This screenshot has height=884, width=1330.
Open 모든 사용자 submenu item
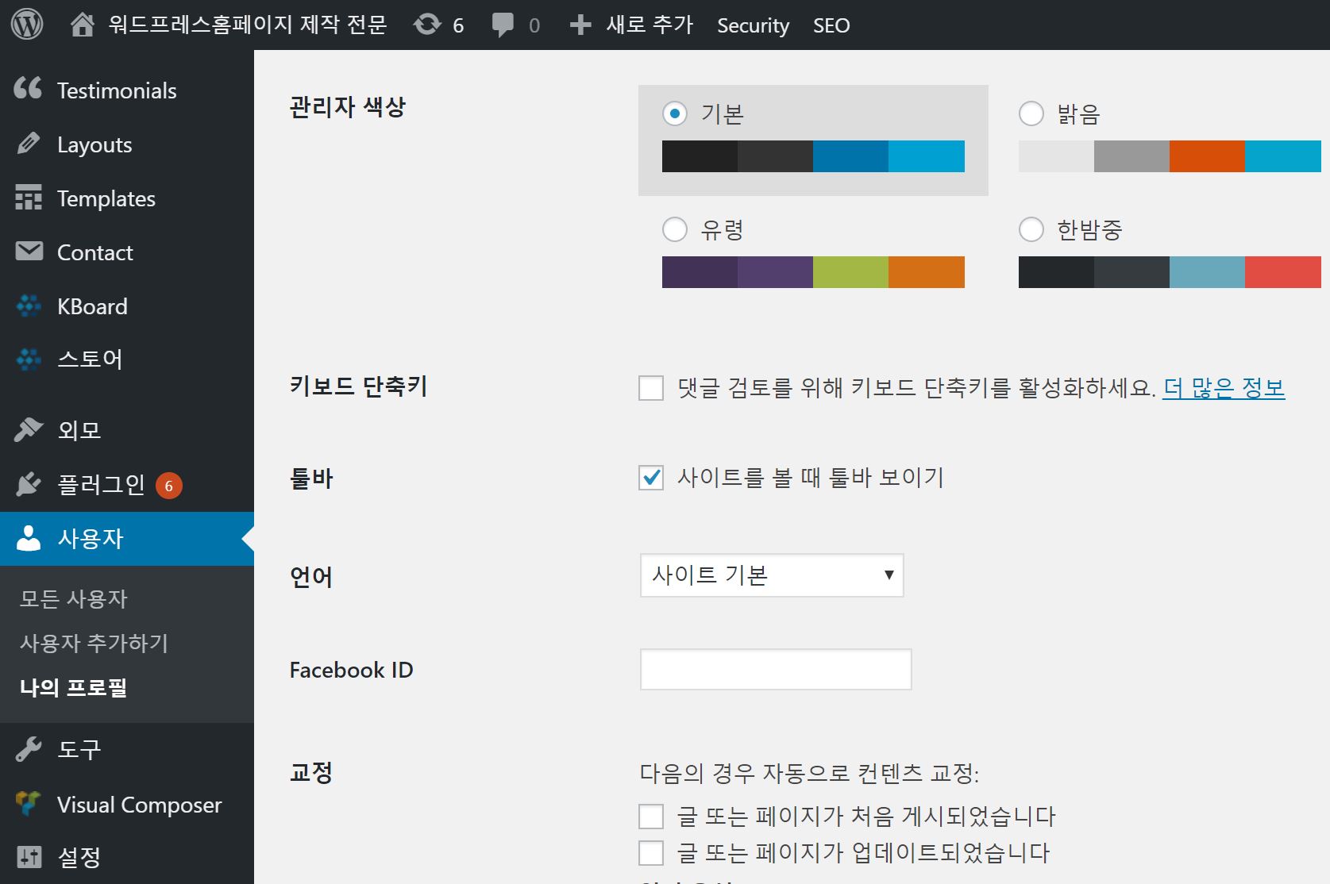coord(73,598)
